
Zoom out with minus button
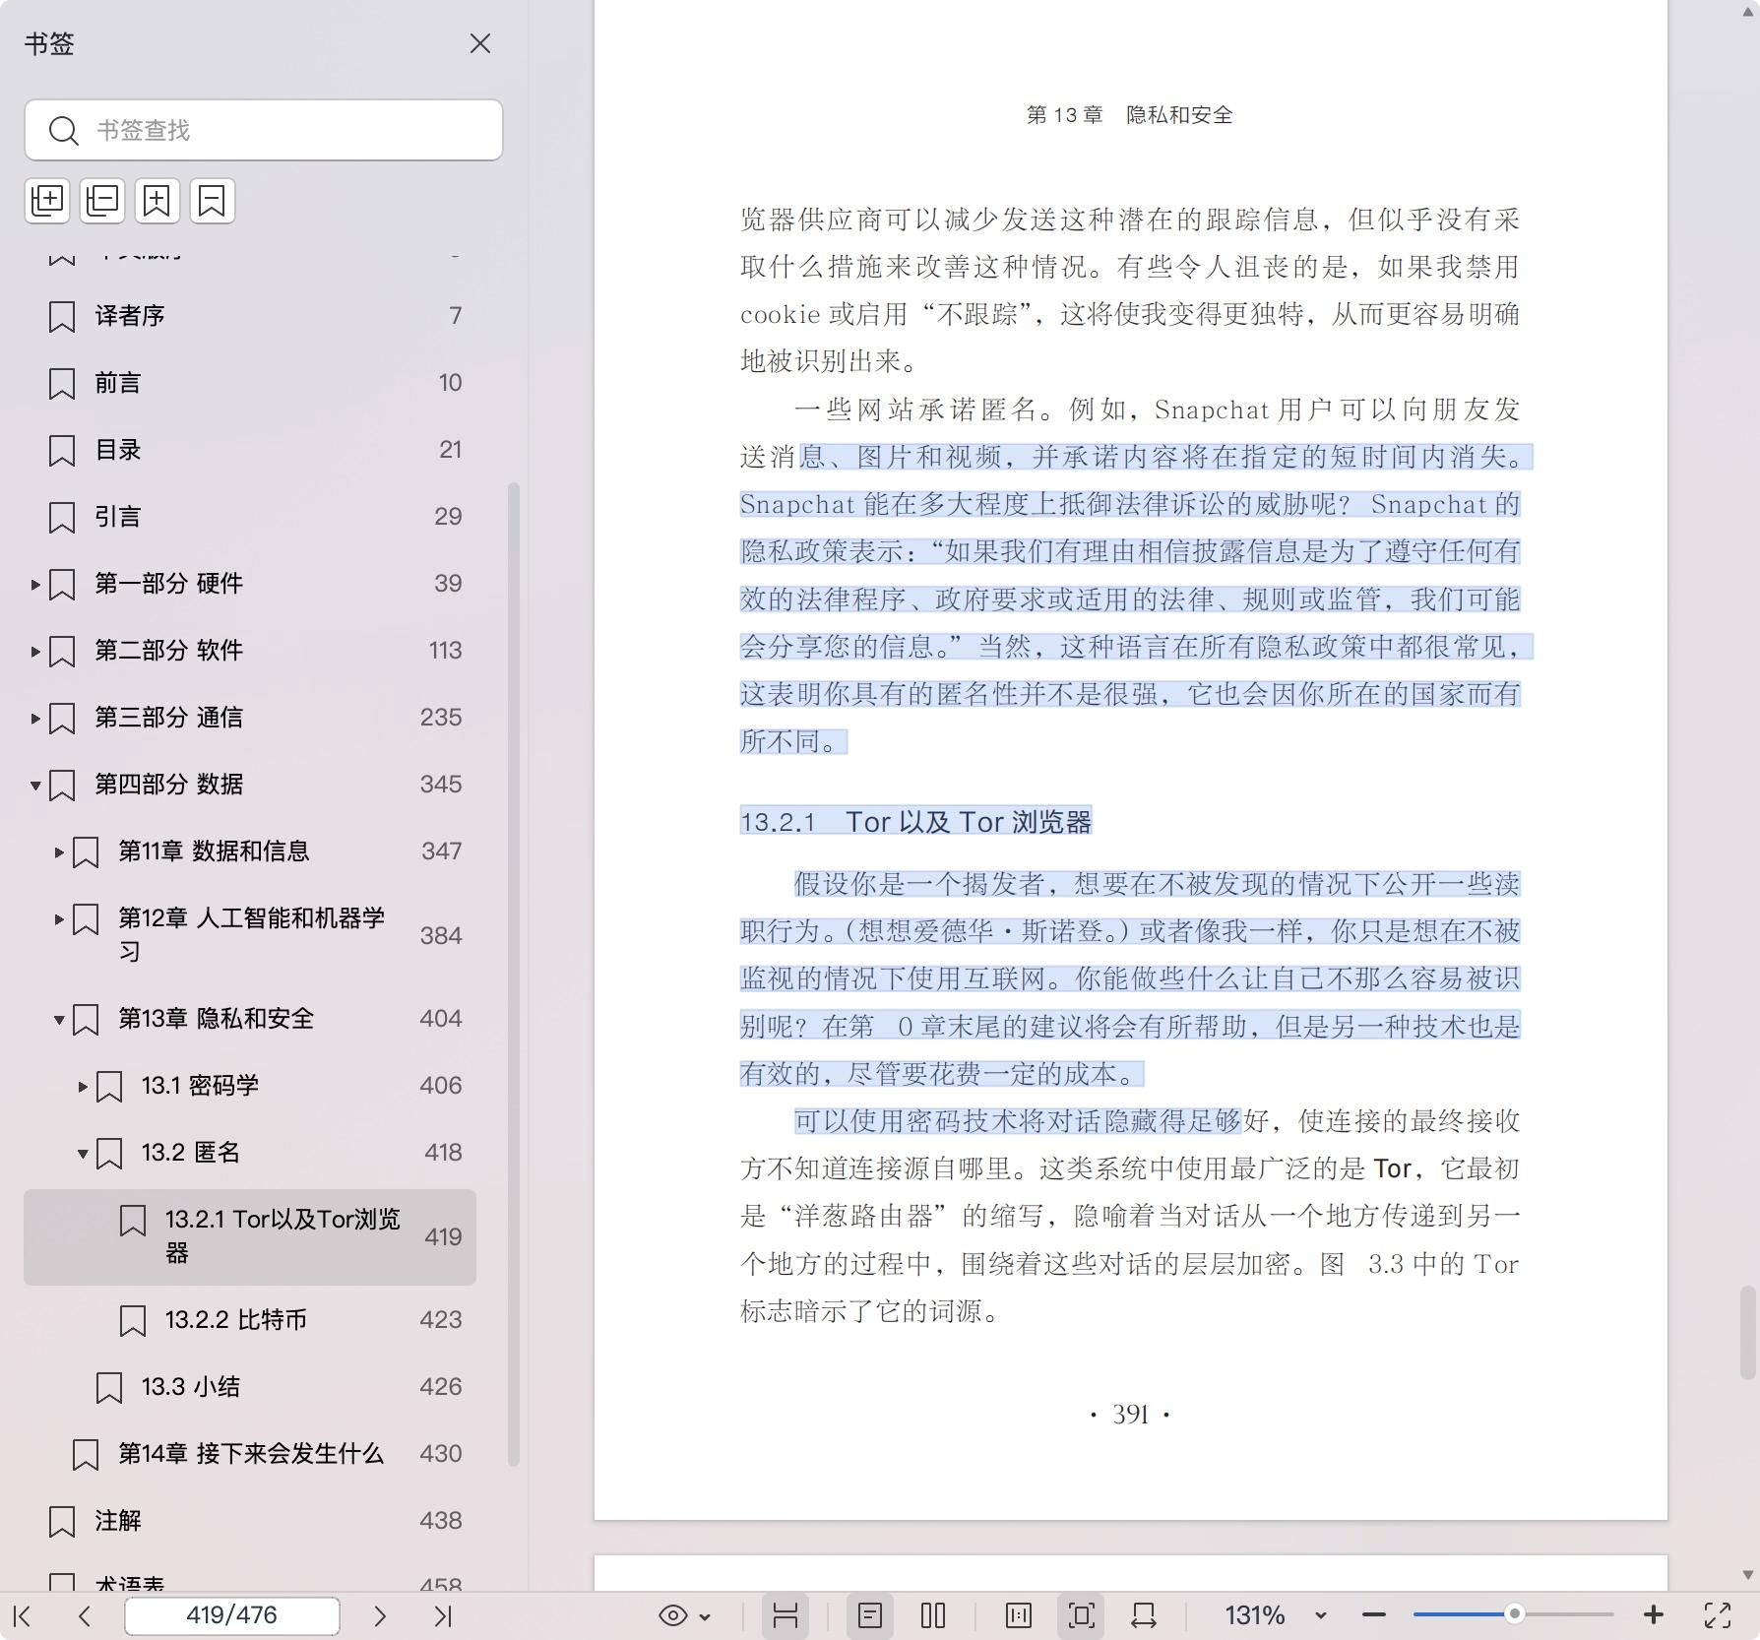click(x=1374, y=1615)
